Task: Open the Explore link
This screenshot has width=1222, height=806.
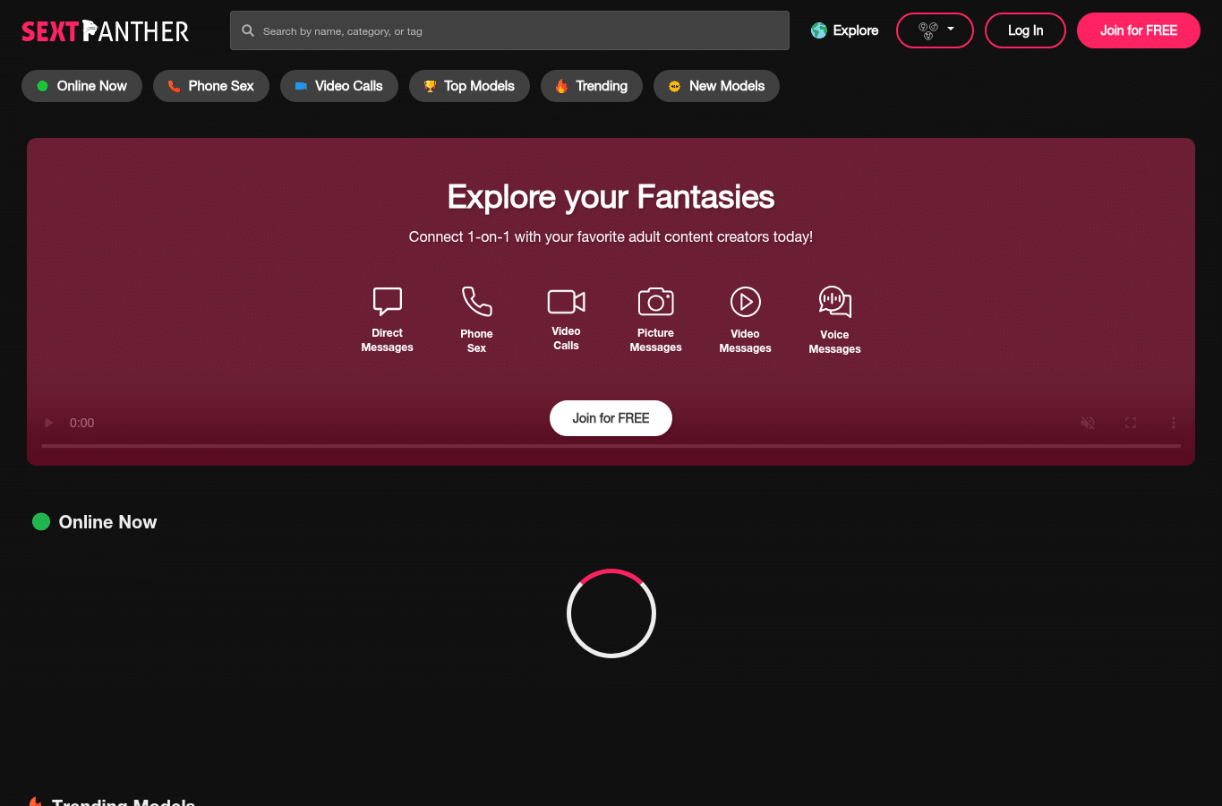Action: 845,30
